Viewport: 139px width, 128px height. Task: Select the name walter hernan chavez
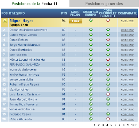tap(24, 75)
